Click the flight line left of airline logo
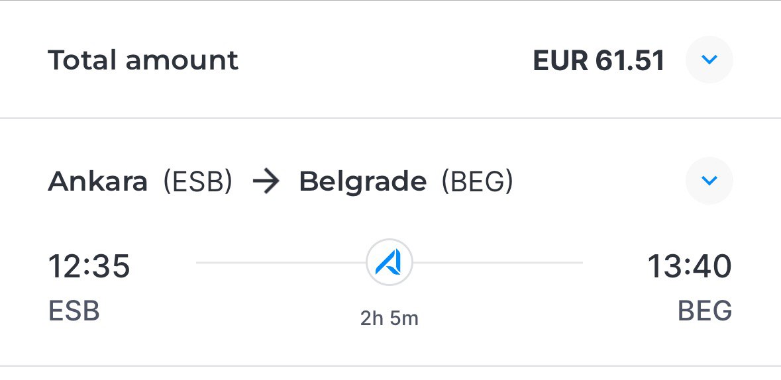Image resolution: width=781 pixels, height=380 pixels. coord(281,262)
